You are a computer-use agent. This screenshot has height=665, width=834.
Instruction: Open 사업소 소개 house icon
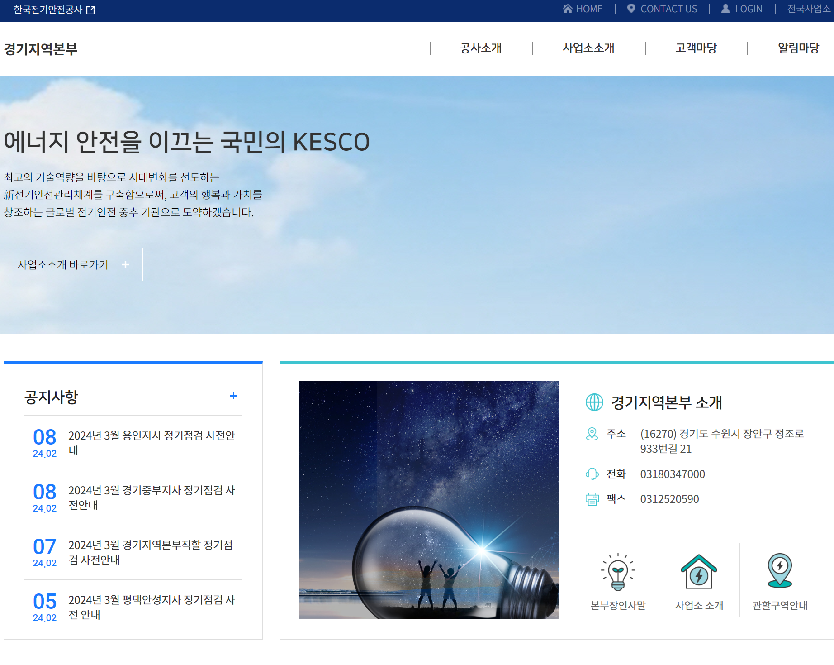point(699,571)
